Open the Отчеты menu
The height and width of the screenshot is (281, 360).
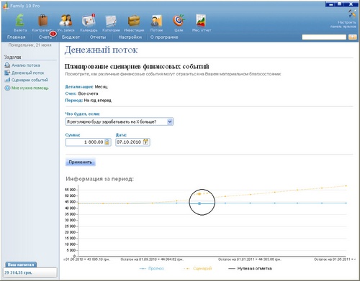(x=98, y=37)
